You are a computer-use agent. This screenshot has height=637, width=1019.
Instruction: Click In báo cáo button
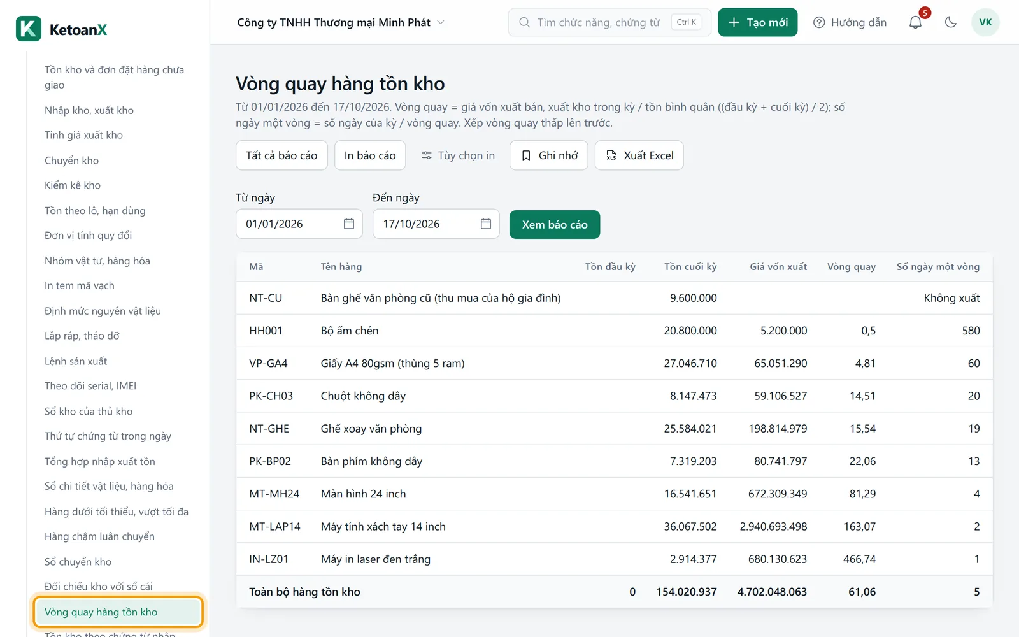pos(370,155)
